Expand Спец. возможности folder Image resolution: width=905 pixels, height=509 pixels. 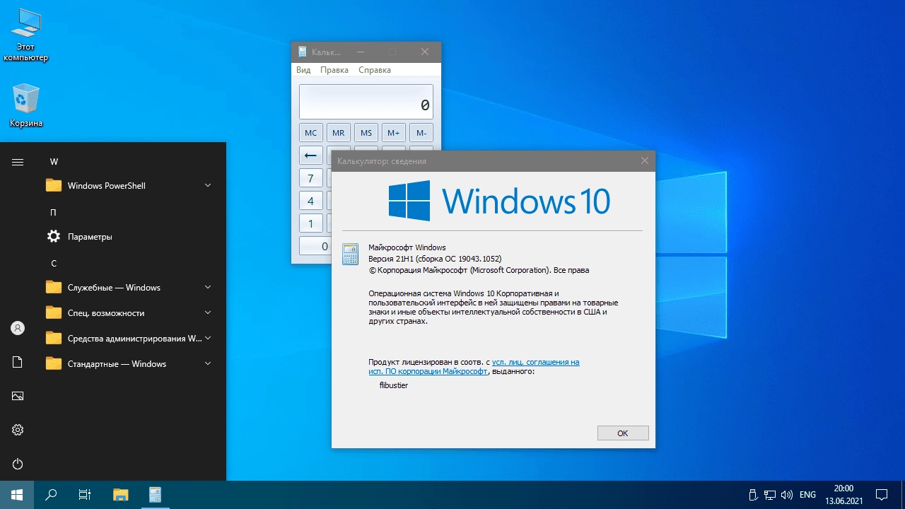pos(130,313)
